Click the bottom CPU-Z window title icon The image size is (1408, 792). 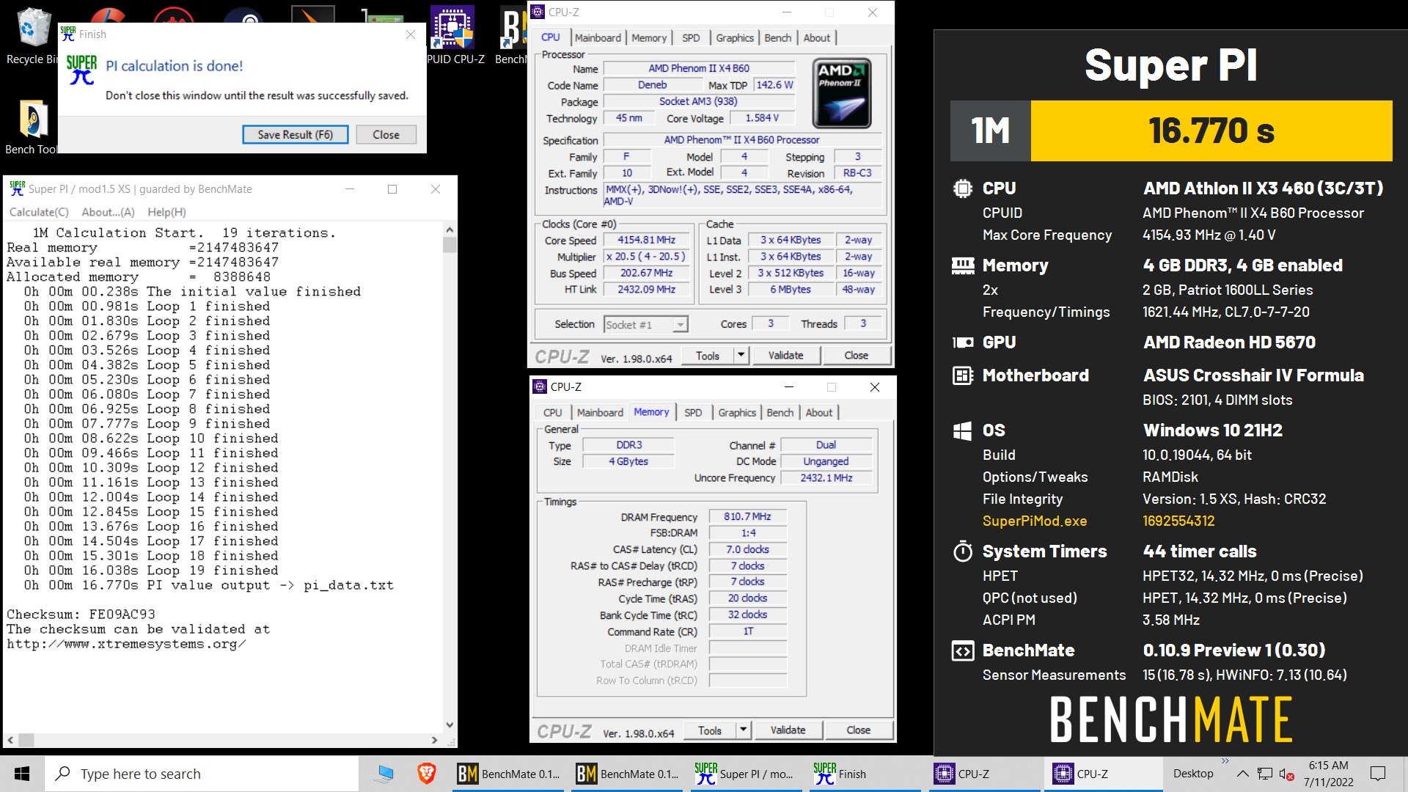540,386
